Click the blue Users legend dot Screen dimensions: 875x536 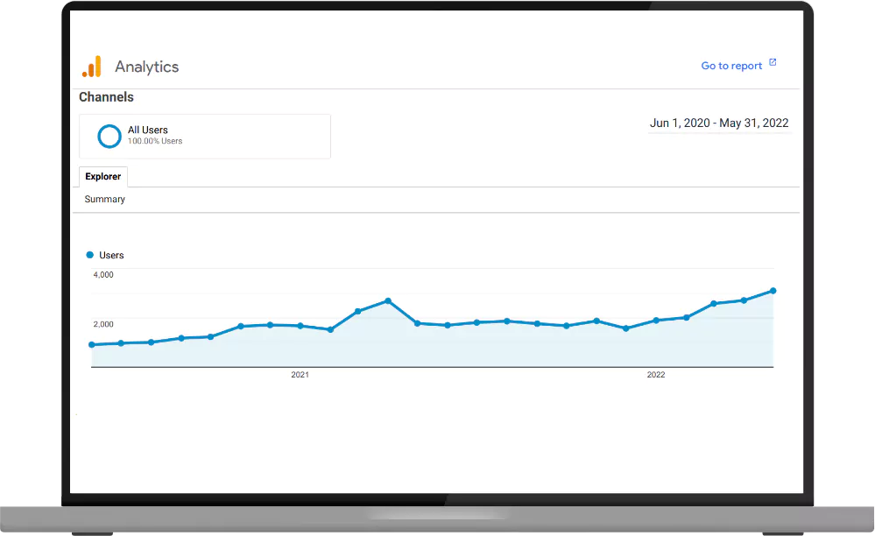coord(91,255)
